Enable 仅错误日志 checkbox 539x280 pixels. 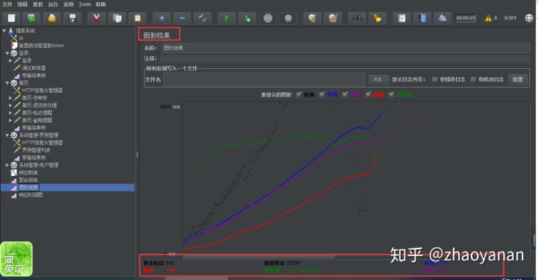click(x=434, y=79)
